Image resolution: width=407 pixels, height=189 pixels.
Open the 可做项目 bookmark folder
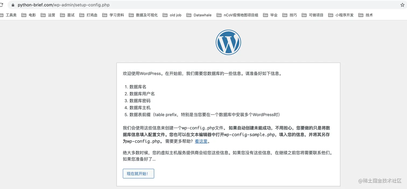tap(313, 15)
